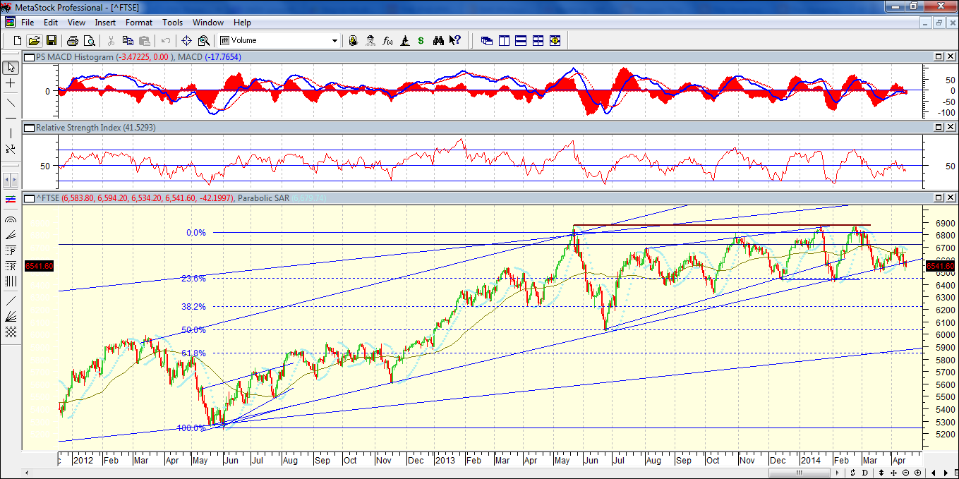Open the Volume indicator QuickList dropdown

coord(334,40)
